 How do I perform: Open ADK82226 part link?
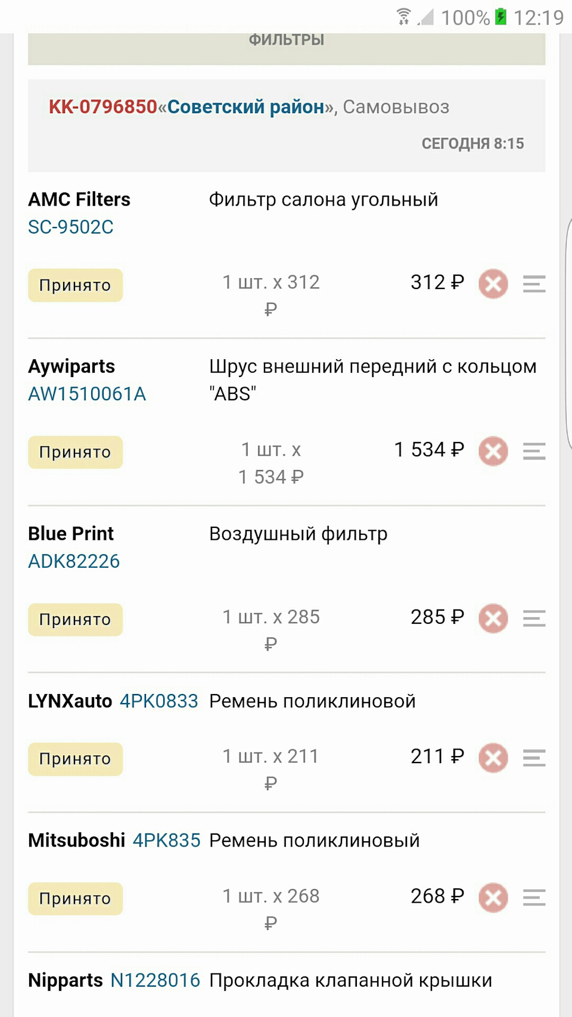pyautogui.click(x=74, y=561)
